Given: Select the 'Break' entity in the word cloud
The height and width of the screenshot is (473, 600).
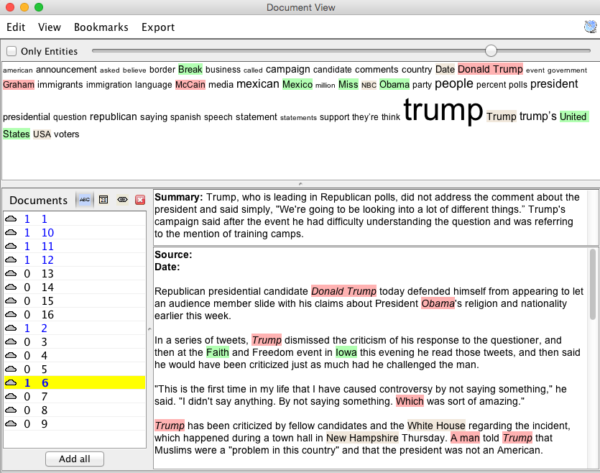Looking at the screenshot, I should pos(190,69).
